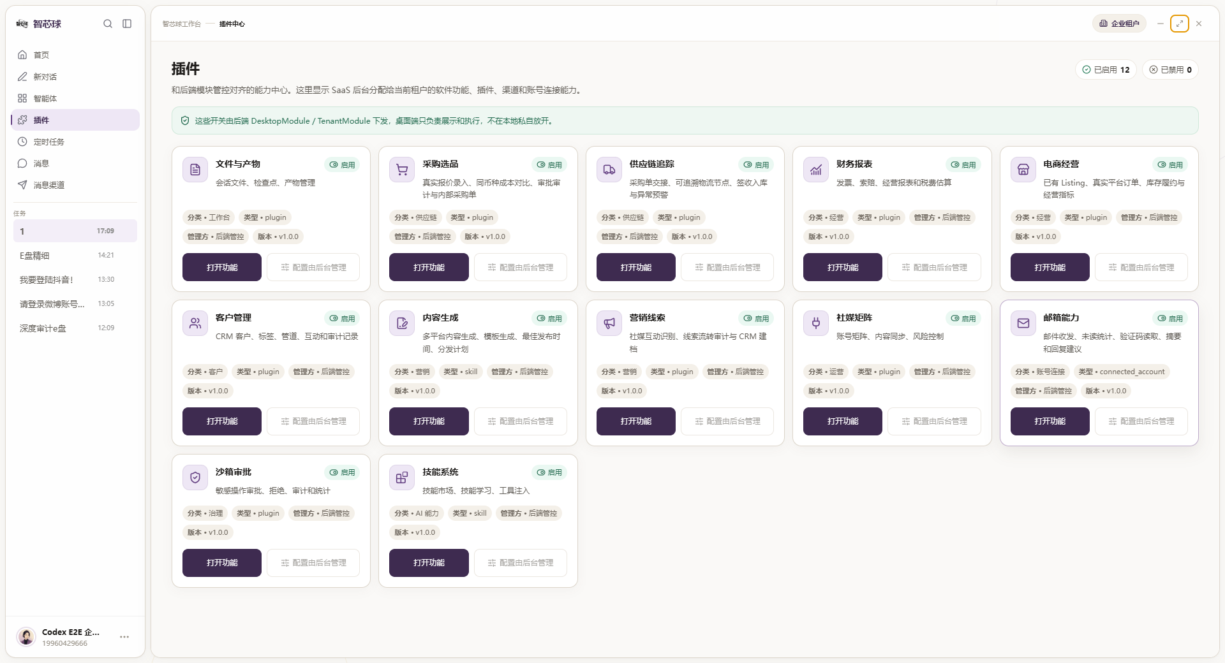Click the 企业租户 badge in top bar
1225x663 pixels.
pos(1119,24)
